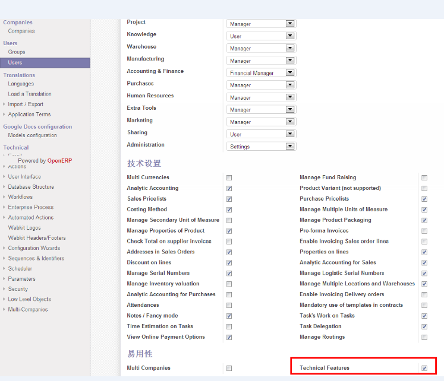Enable the Multi Companies checkbox
This screenshot has height=381, width=444.
pos(229,368)
